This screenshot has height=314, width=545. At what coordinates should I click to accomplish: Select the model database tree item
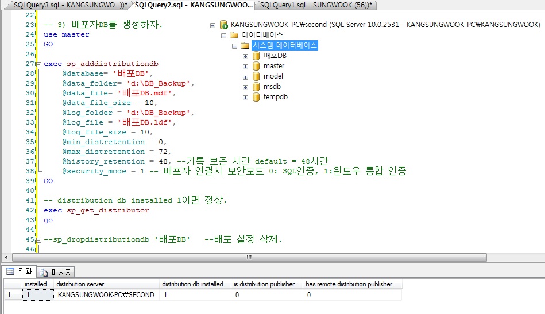click(273, 76)
